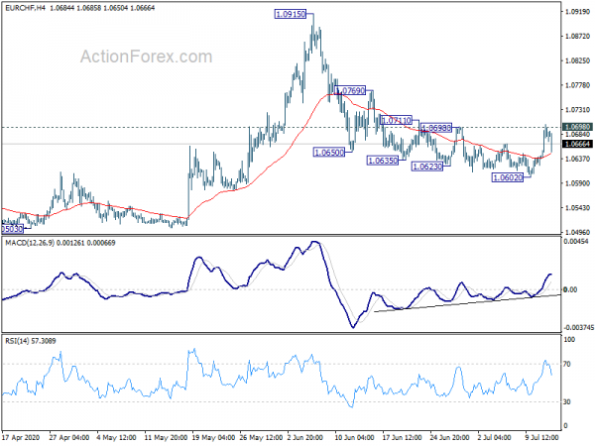
Task: Click the 1.06980 dashed level price marker
Action: [x=577, y=127]
